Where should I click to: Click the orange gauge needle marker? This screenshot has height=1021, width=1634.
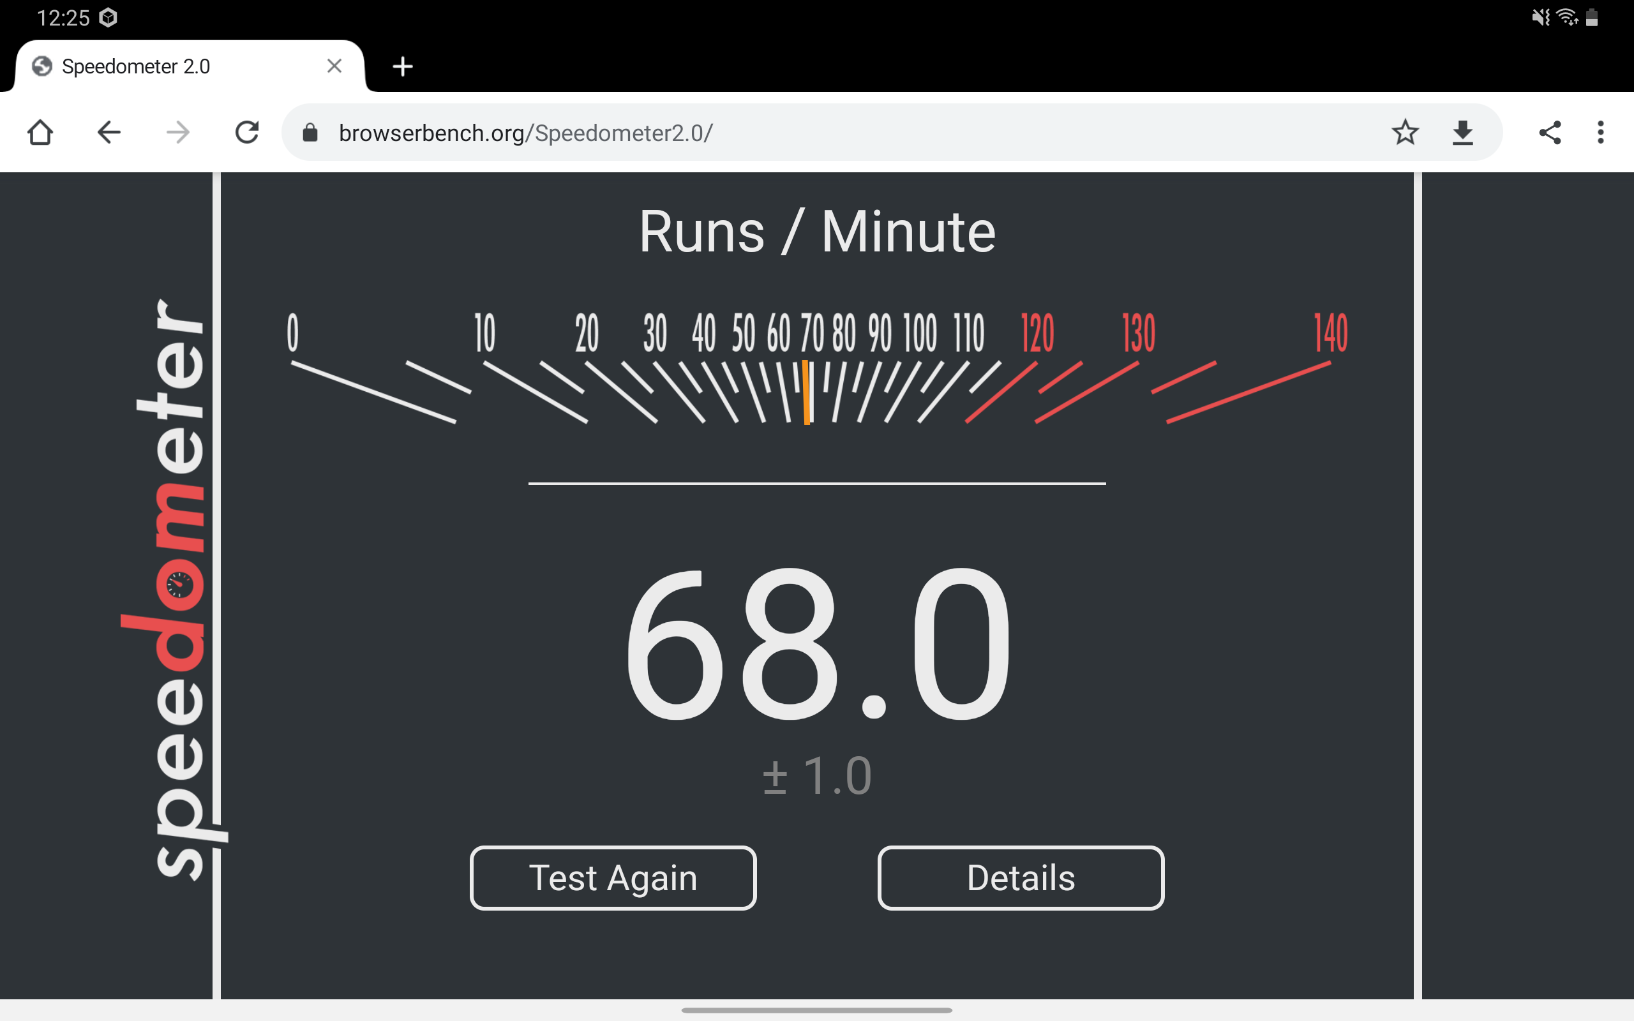[x=806, y=392]
